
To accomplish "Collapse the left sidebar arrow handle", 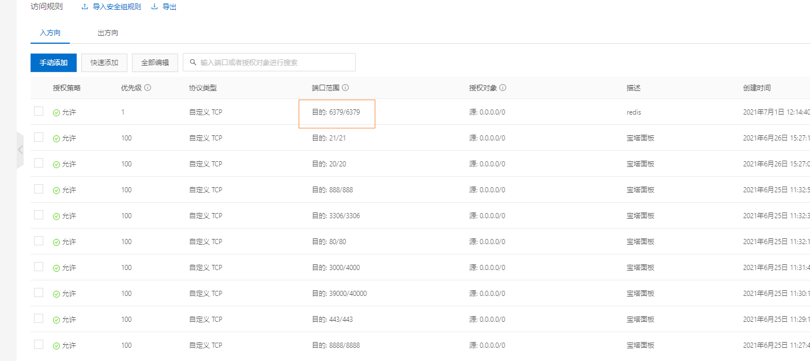I will click(x=20, y=150).
